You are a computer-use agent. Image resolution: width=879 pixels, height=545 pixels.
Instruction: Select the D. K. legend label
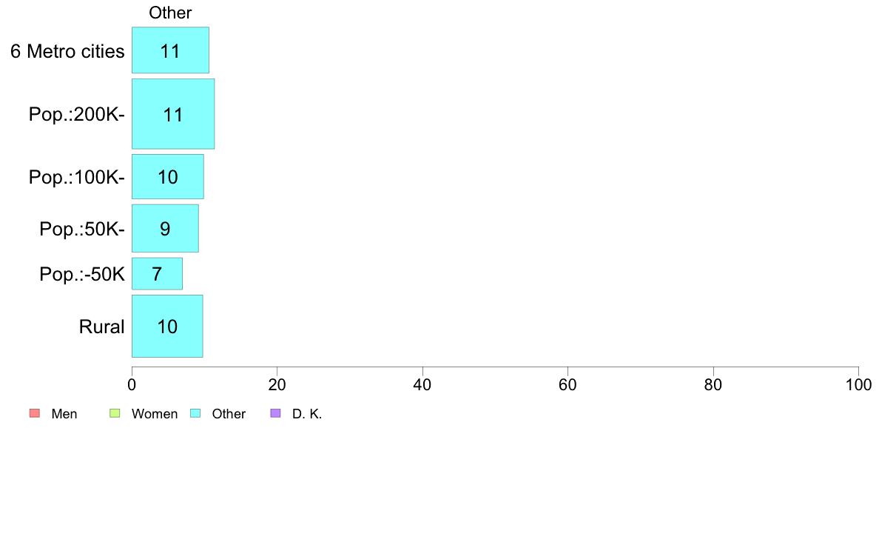pyautogui.click(x=307, y=414)
